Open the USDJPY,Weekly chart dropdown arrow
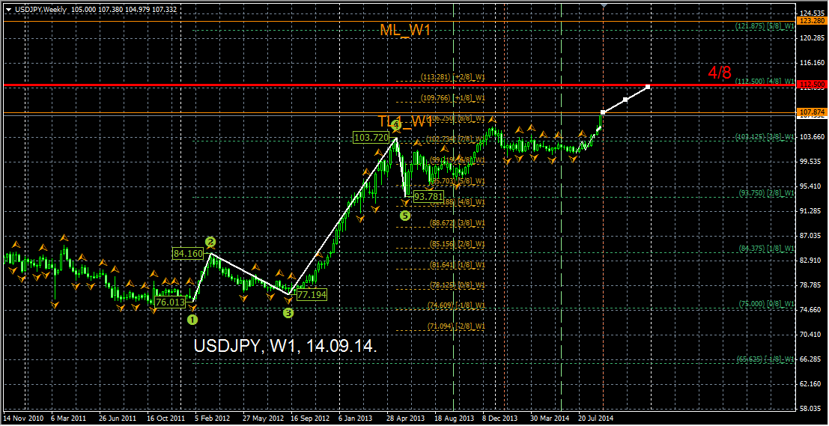 (x=7, y=9)
